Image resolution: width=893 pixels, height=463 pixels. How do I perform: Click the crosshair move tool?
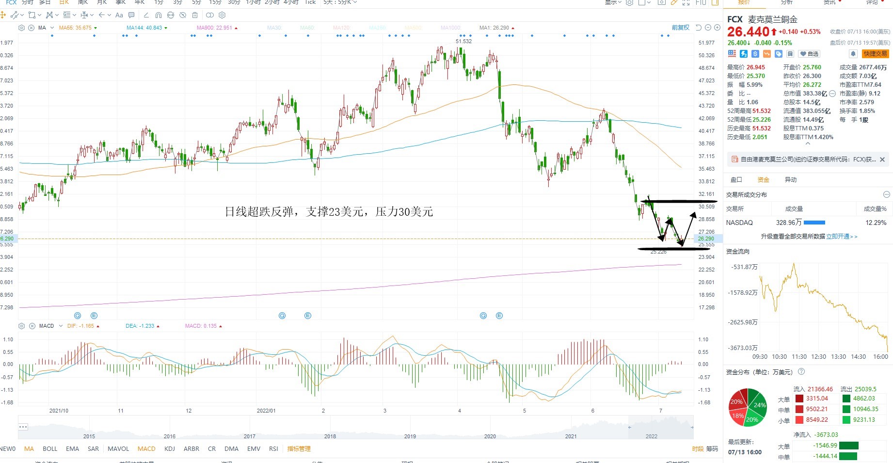pos(3,15)
